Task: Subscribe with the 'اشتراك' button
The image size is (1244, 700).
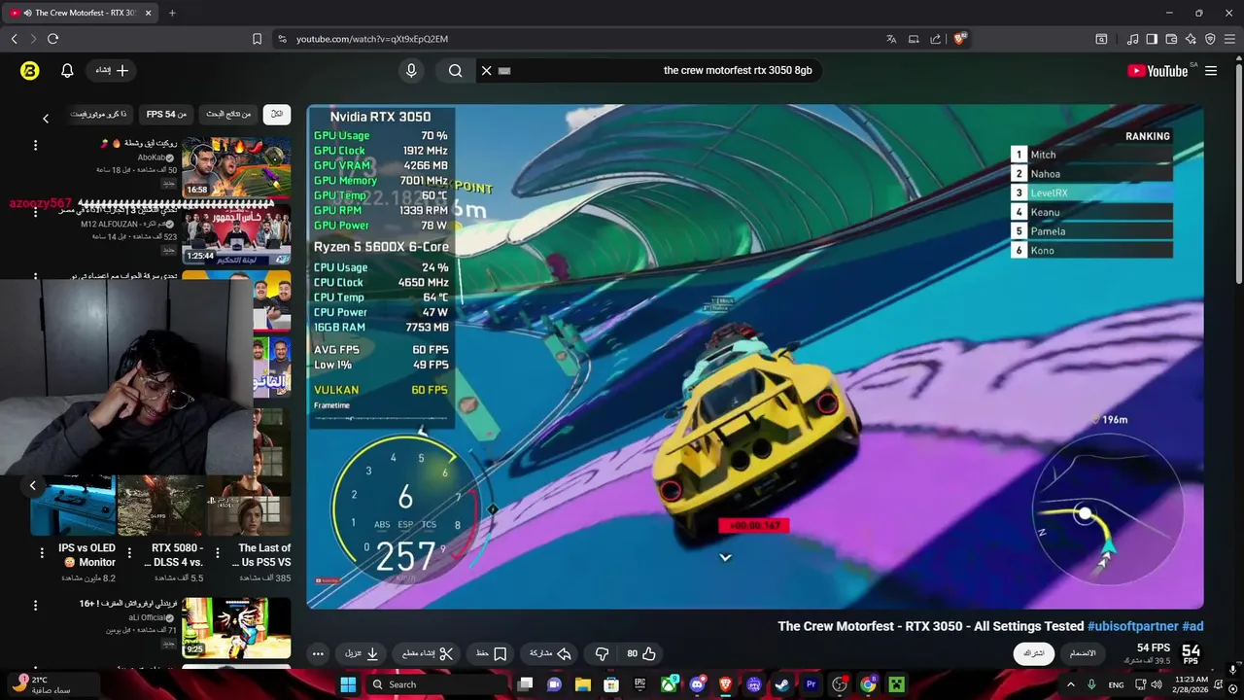Action: [1034, 653]
